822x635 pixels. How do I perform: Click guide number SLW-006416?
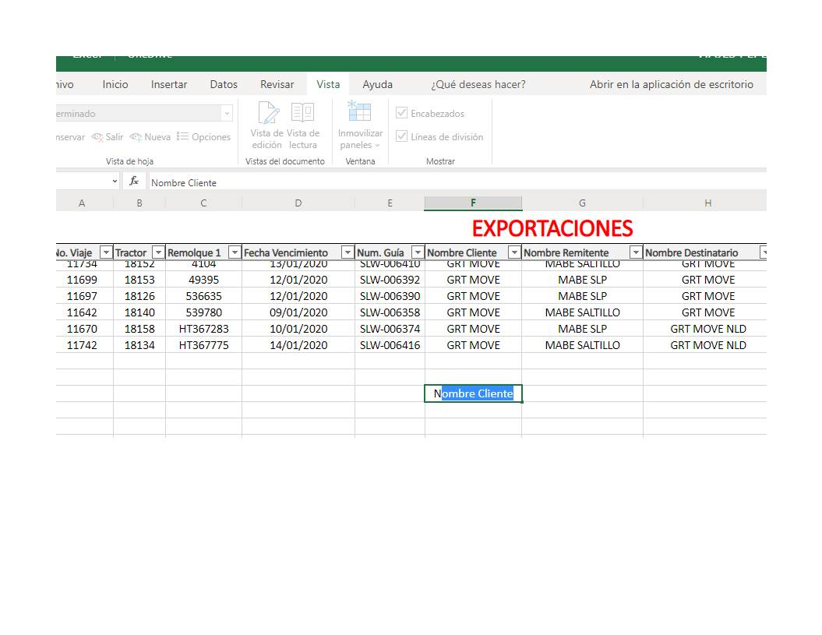[390, 345]
